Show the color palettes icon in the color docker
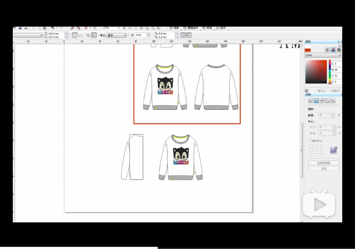 pyautogui.click(x=339, y=50)
